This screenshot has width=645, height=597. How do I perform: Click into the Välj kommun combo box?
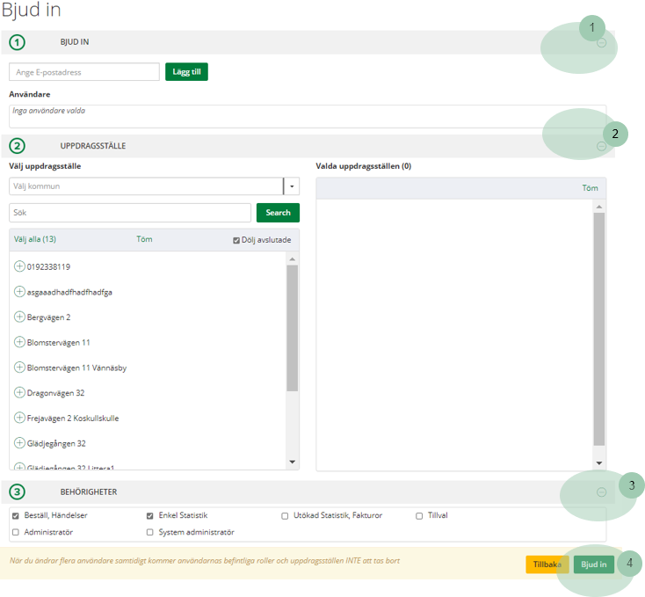click(146, 186)
